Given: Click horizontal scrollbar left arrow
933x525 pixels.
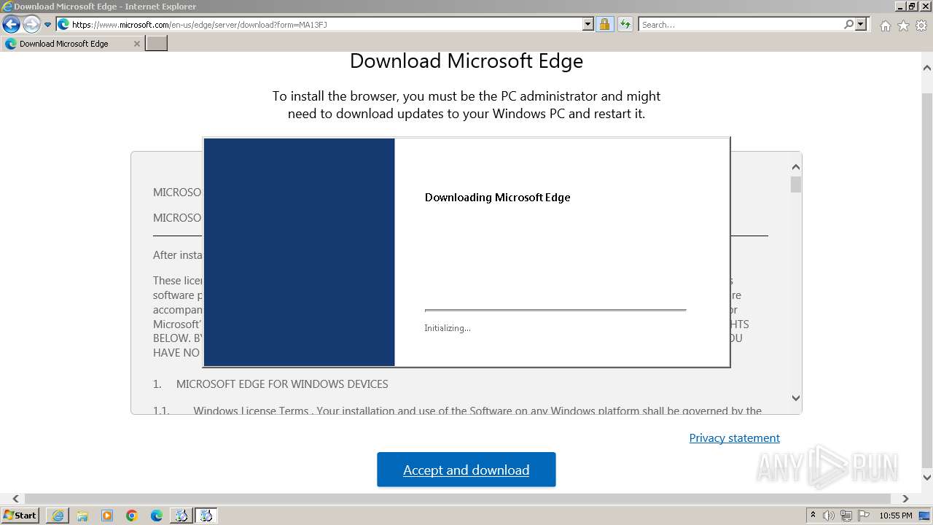Looking at the screenshot, I should pyautogui.click(x=15, y=499).
